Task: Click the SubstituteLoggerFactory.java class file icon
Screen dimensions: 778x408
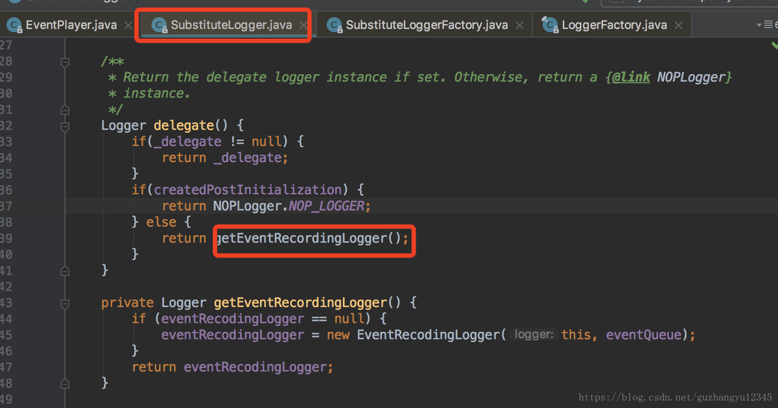Action: pyautogui.click(x=335, y=25)
